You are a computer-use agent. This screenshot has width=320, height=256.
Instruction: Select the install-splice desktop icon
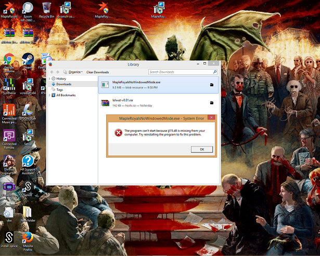[x=9, y=239]
